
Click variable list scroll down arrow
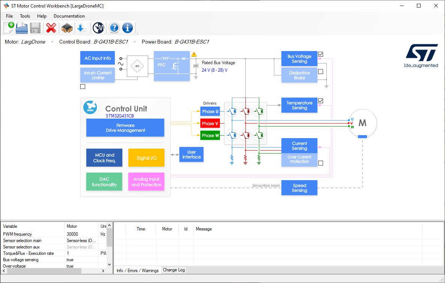(x=110, y=265)
